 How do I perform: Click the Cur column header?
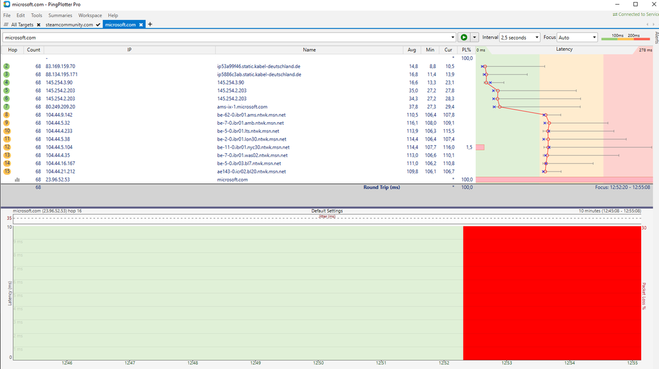pos(448,50)
